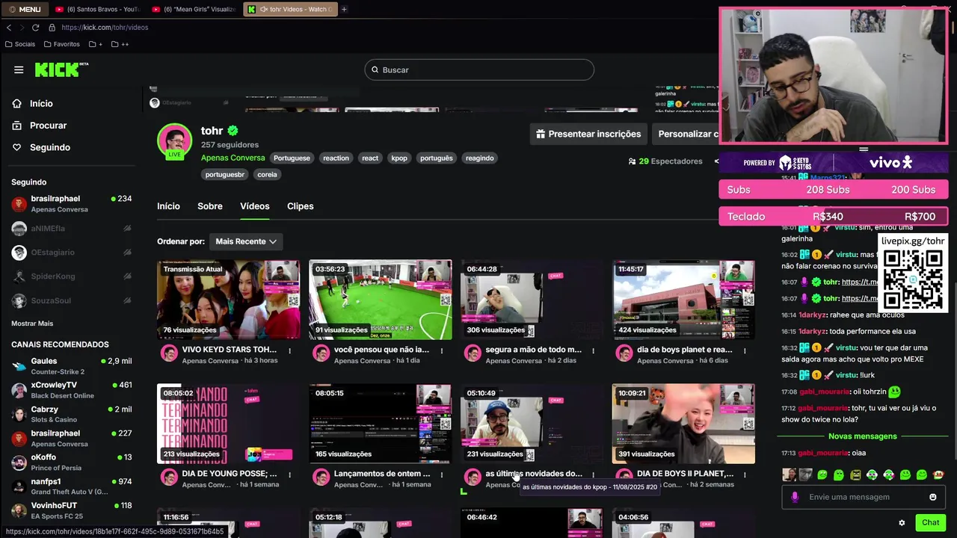Click the Buscar search field
This screenshot has height=538, width=957.
479,69
